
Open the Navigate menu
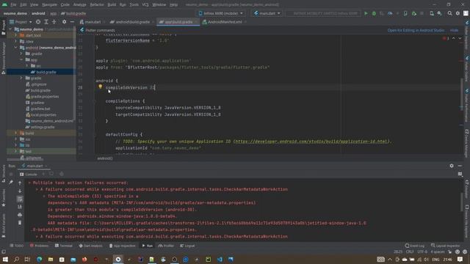[x=49, y=4]
